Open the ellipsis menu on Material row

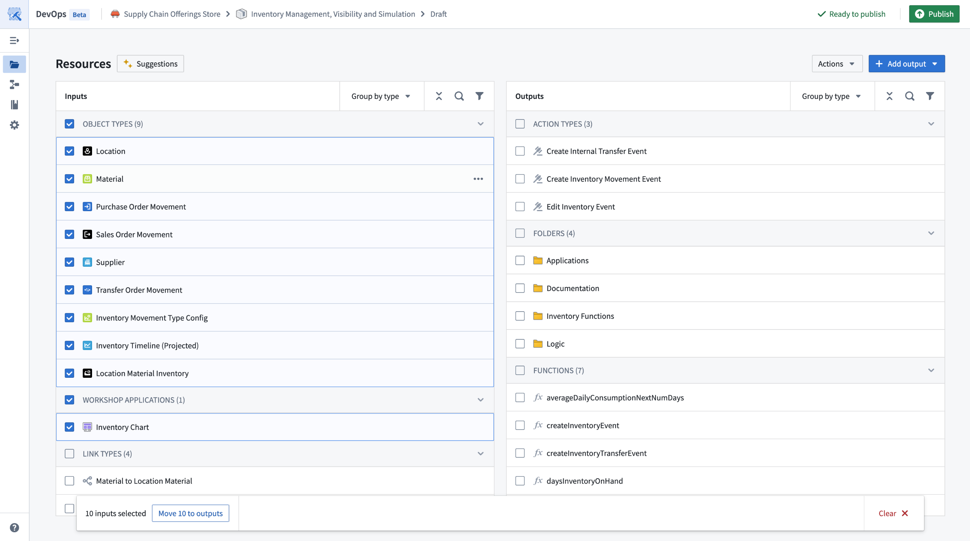(x=478, y=178)
